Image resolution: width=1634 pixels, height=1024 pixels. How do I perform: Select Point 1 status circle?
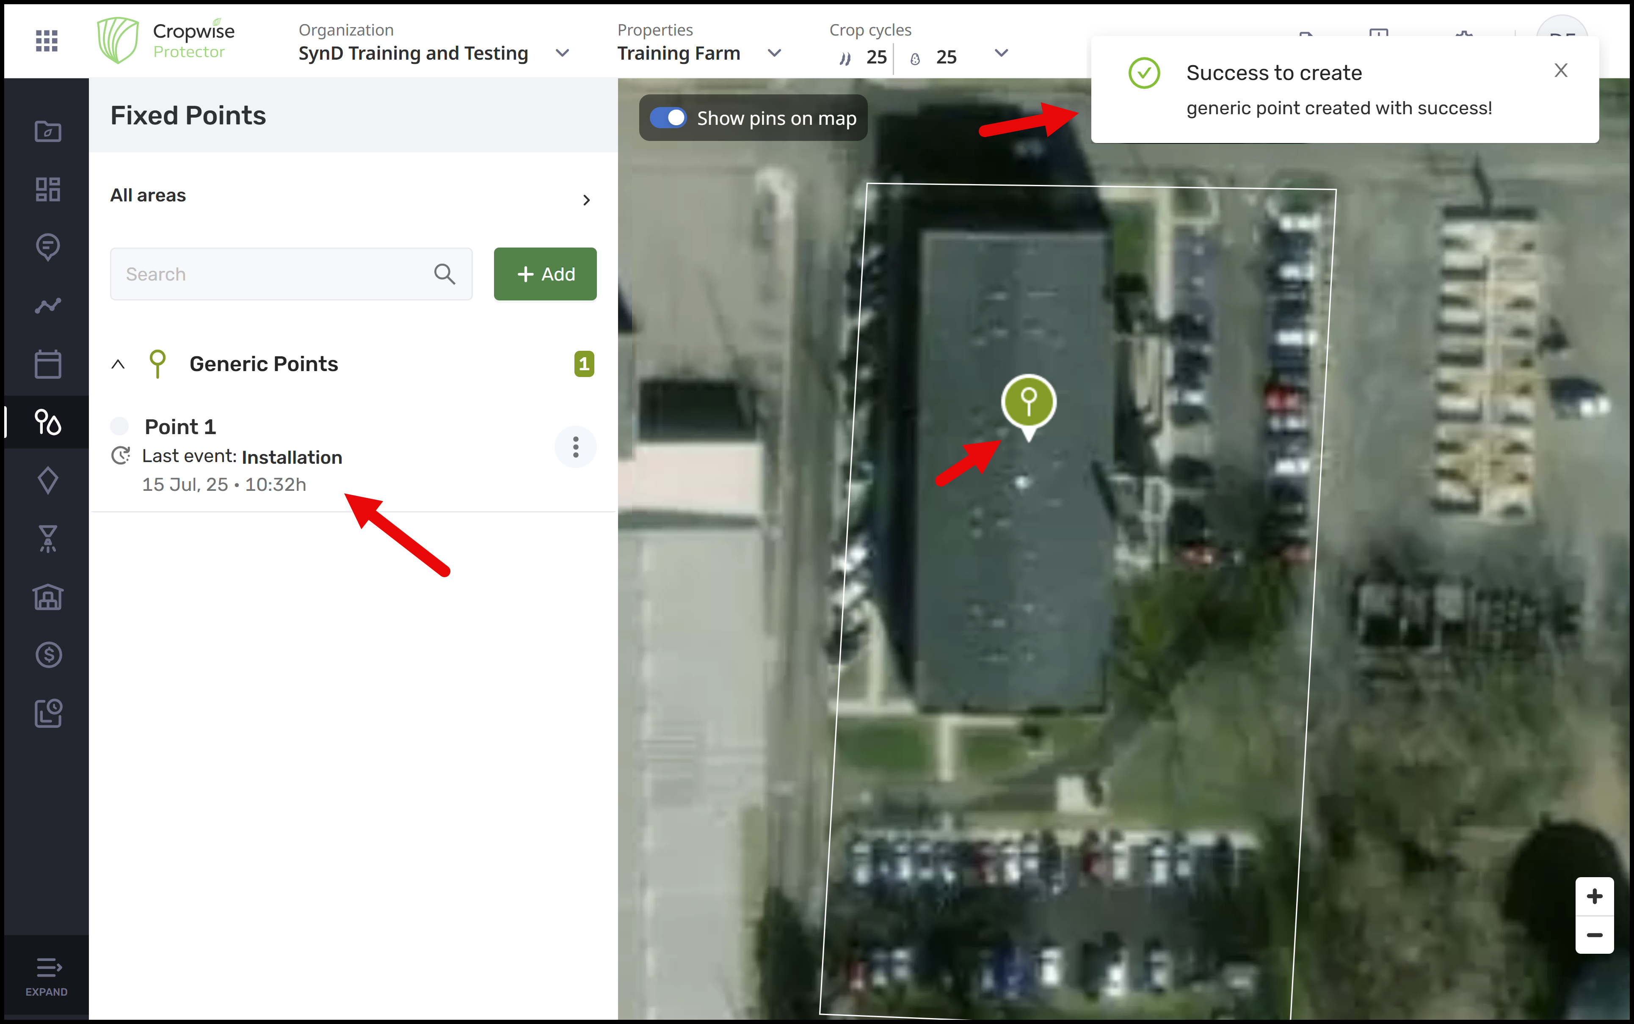(x=120, y=426)
